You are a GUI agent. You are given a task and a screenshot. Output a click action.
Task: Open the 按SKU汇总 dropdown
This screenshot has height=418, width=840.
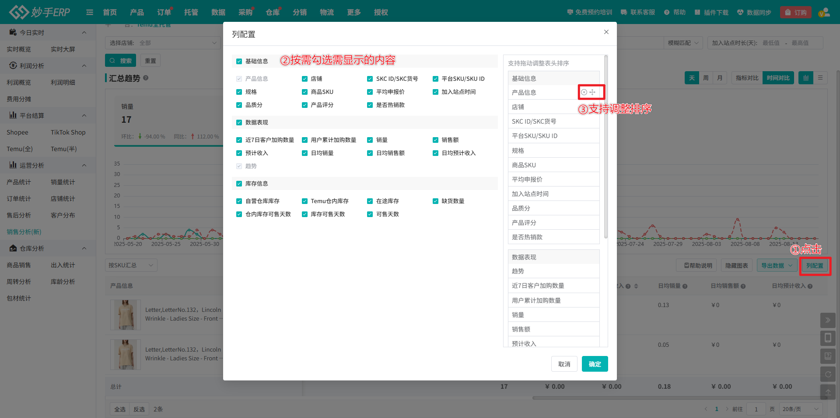pos(131,265)
